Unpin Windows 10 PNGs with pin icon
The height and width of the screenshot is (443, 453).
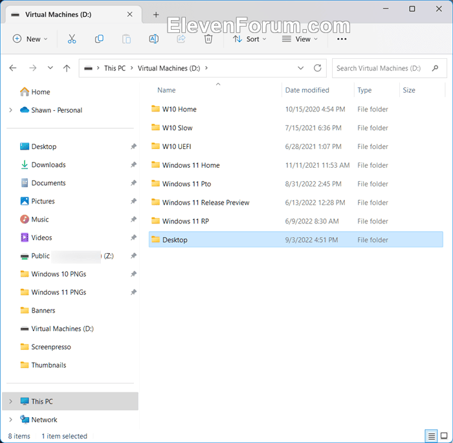133,274
